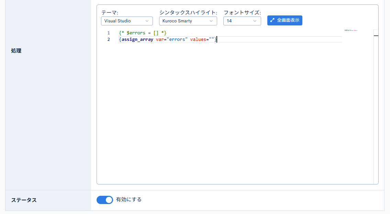
Task: Click the 全画面表示 fullscreen button
Action: [285, 20]
